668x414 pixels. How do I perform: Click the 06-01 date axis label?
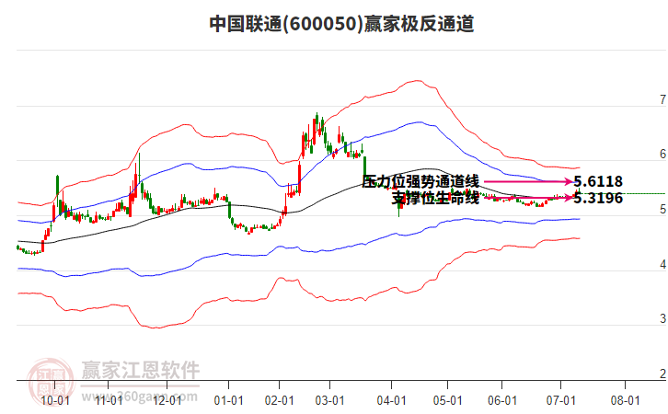pyautogui.click(x=502, y=400)
